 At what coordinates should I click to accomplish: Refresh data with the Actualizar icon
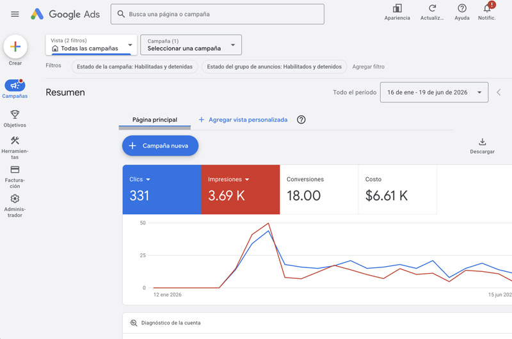click(x=431, y=12)
